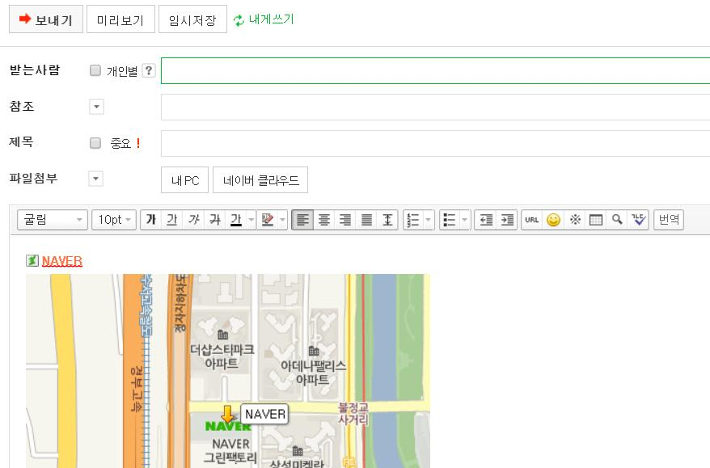Viewport: 710px width, 468px height.
Task: Open numbered list style dropdown
Action: point(429,220)
